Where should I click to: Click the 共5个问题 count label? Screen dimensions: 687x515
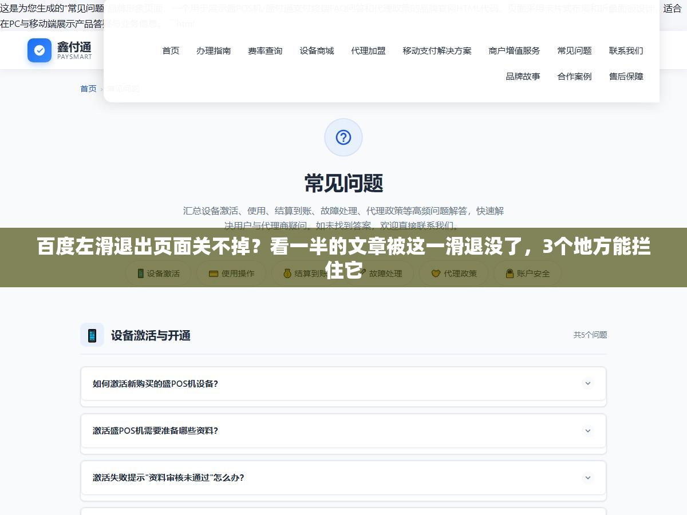(590, 335)
